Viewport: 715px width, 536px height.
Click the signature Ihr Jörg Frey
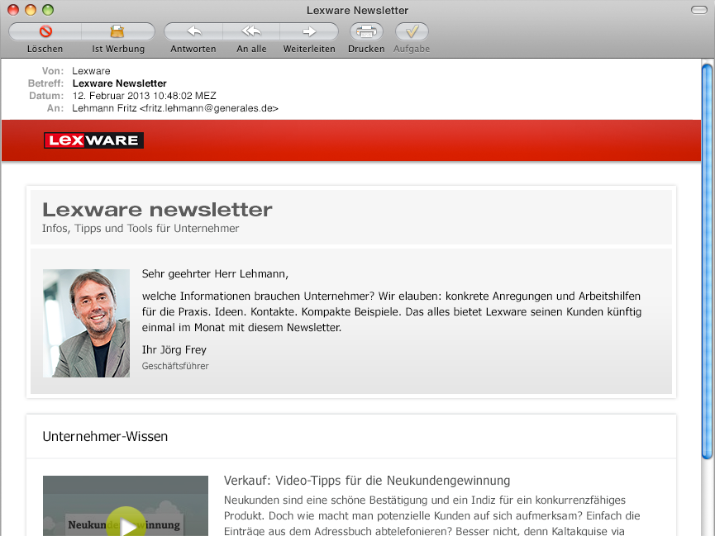174,350
